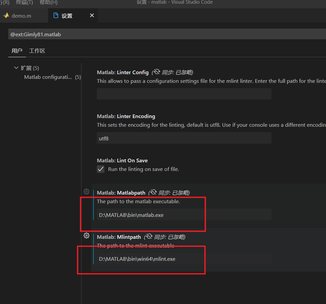Viewport: 326px width, 304px height.
Task: Select the 设置 settings tab
Action: [73, 16]
